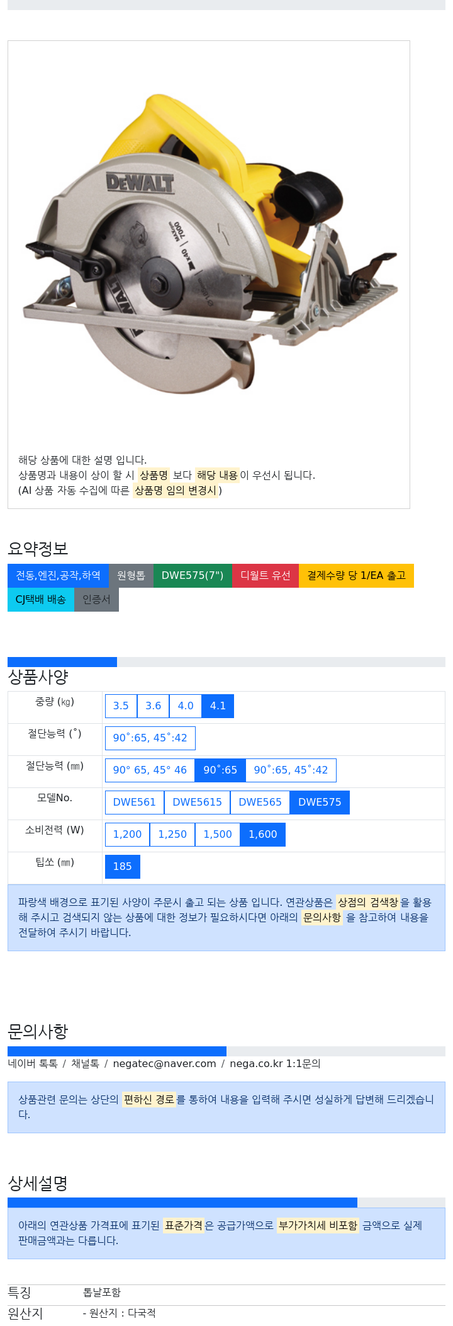
Task: Select model DWE561
Action: (x=135, y=803)
